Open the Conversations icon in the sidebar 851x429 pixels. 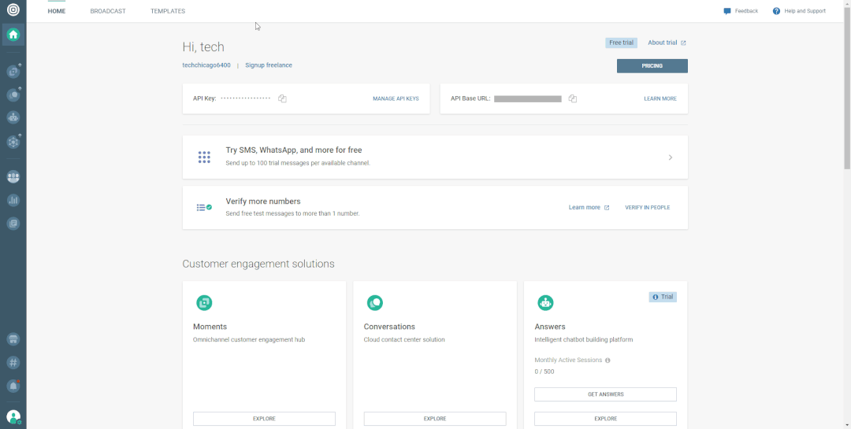(x=13, y=94)
